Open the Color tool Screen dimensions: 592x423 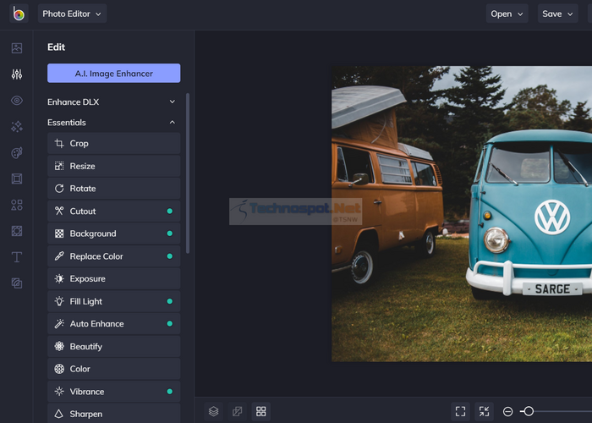113,369
